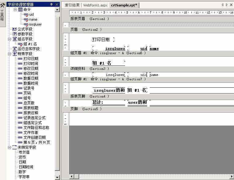
Task: Click the 参数字段 parameter fields icon
Action: pyautogui.click(x=14, y=34)
